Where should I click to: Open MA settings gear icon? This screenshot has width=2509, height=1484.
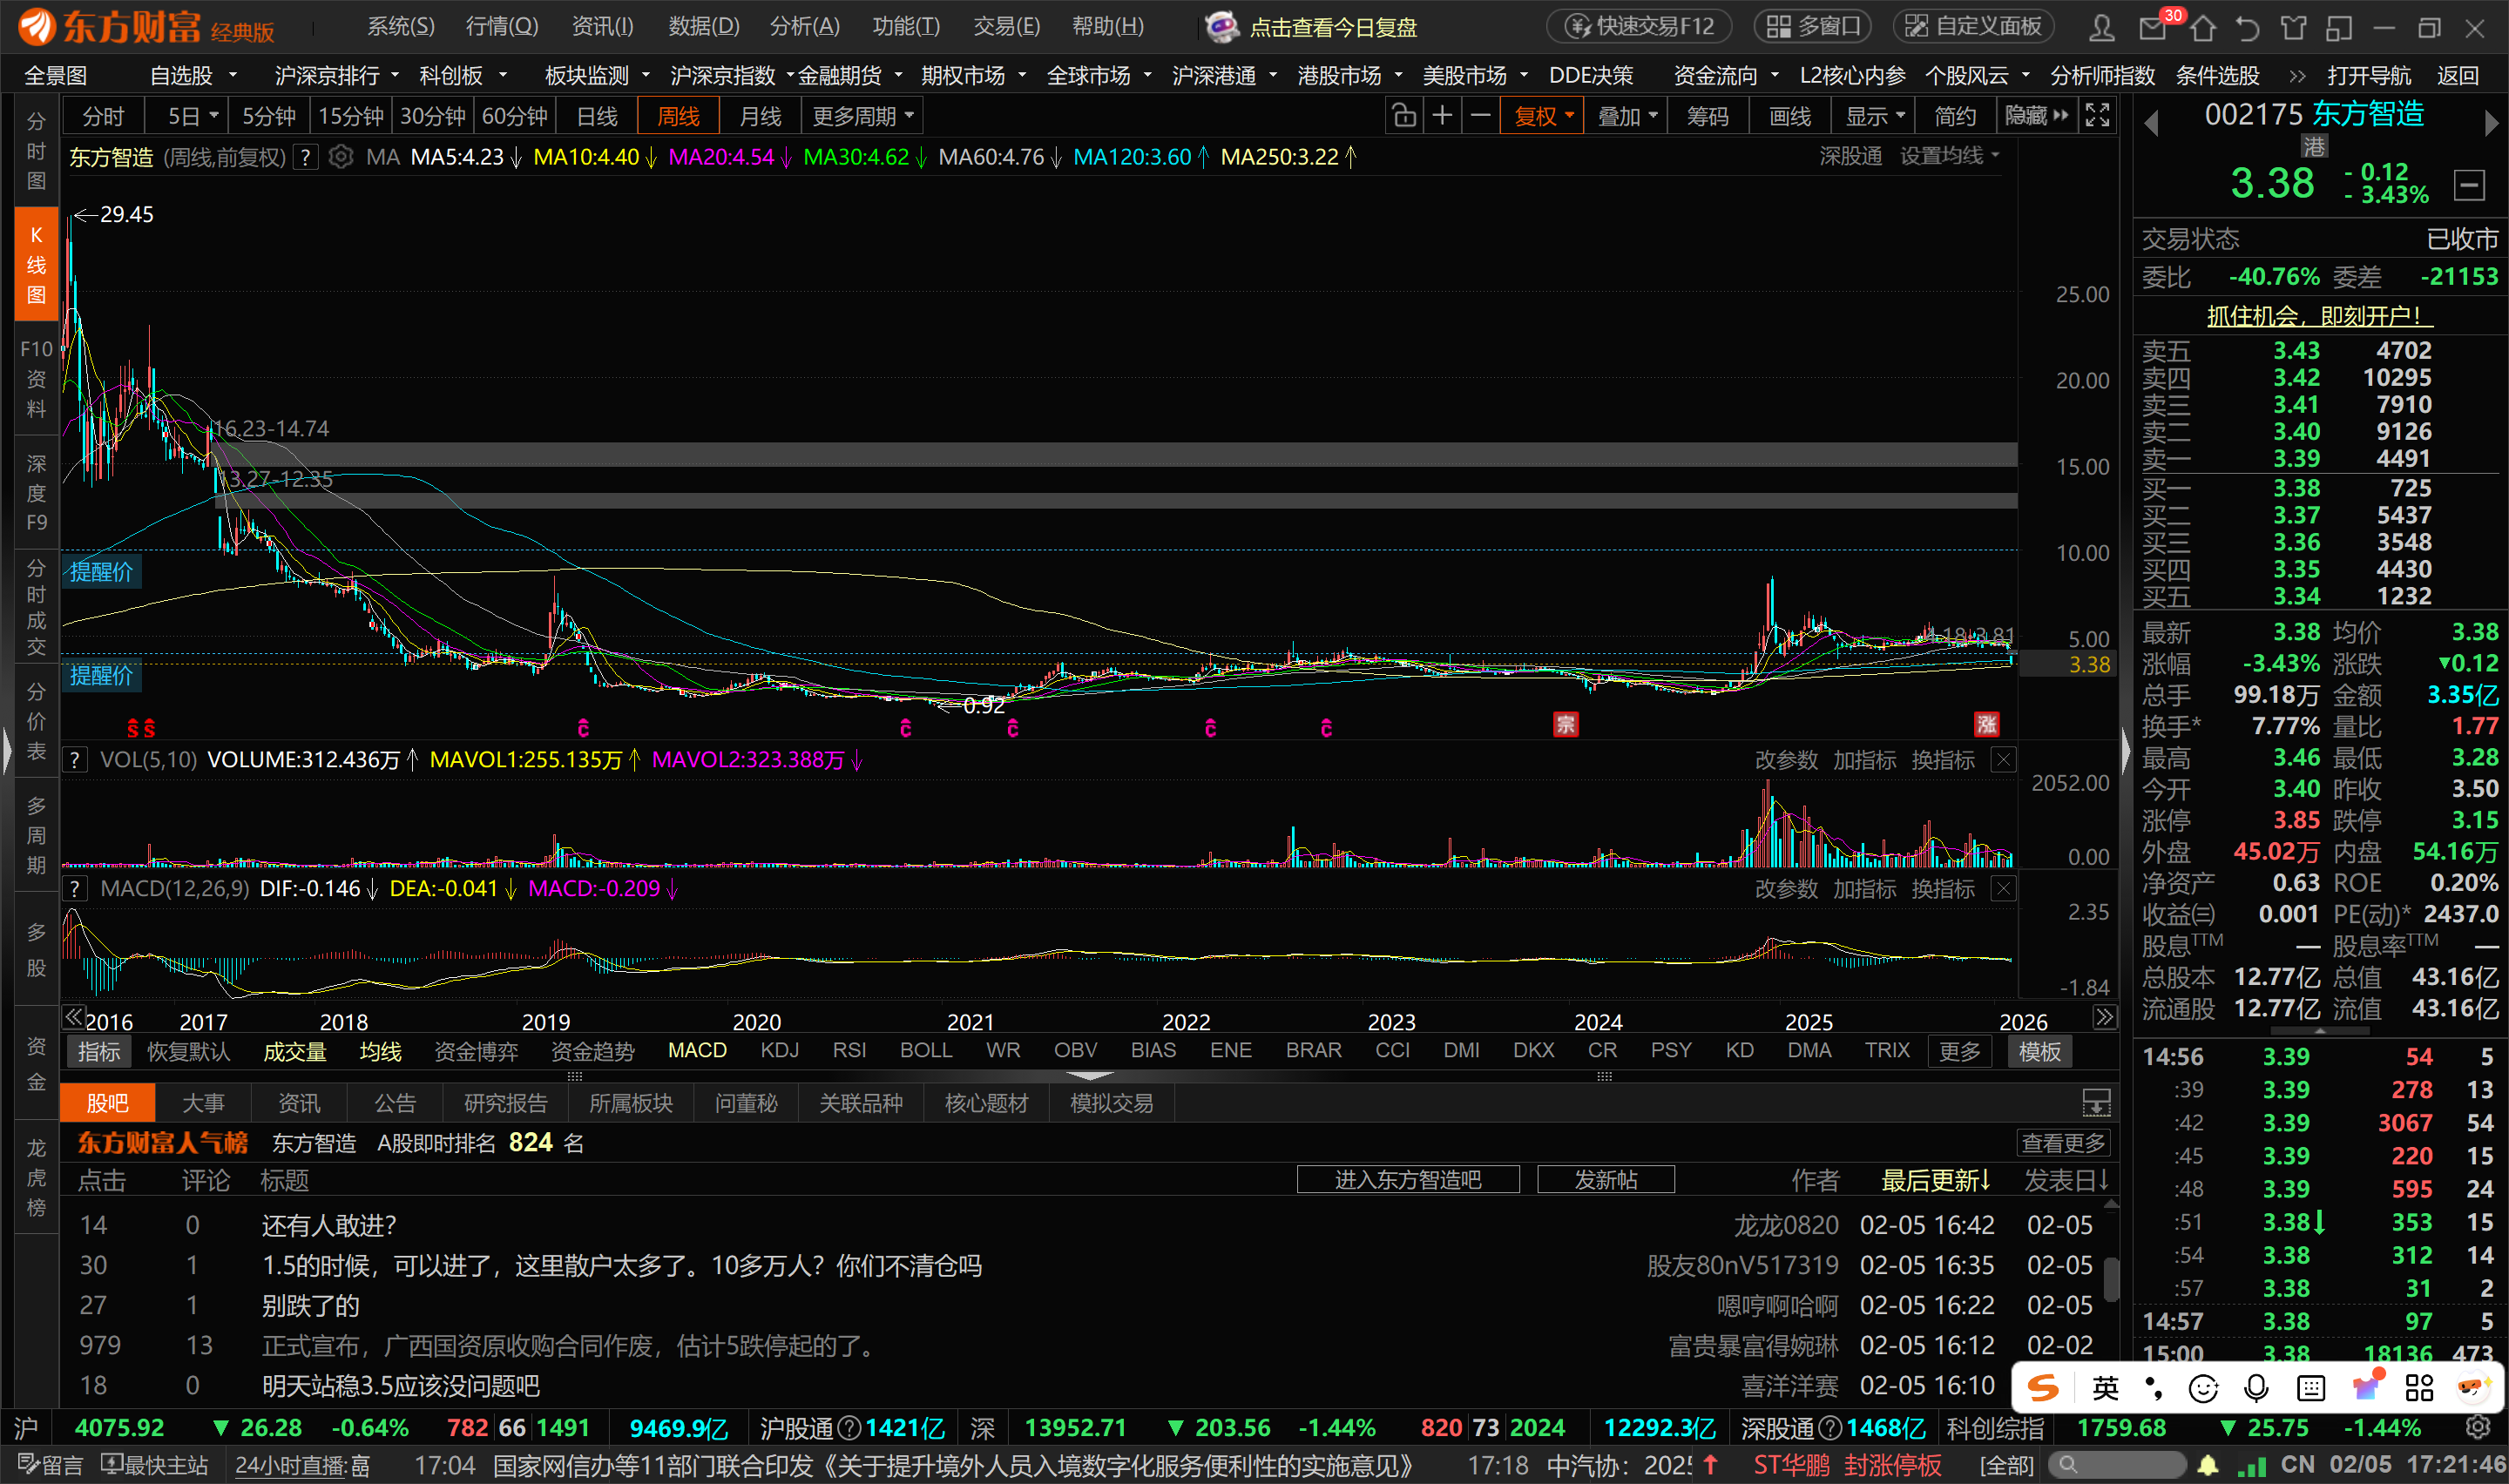[341, 157]
